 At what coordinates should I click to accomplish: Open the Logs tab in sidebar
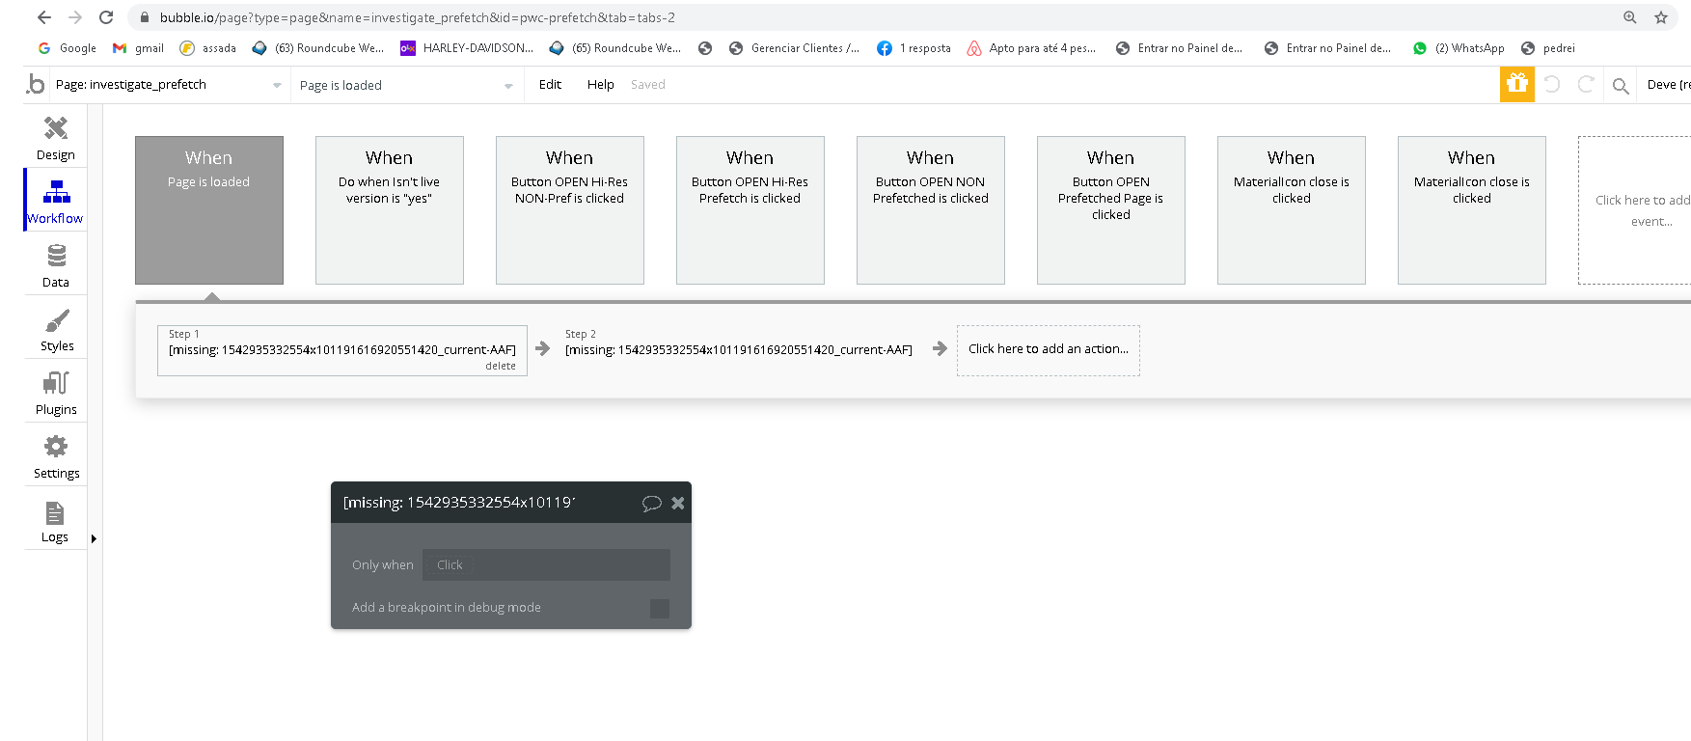pos(55,521)
